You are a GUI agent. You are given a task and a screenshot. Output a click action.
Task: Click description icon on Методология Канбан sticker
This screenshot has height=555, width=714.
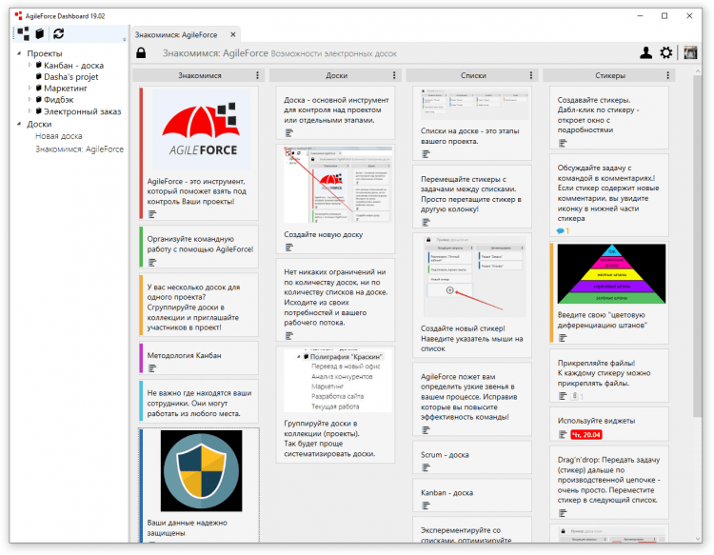(x=152, y=368)
